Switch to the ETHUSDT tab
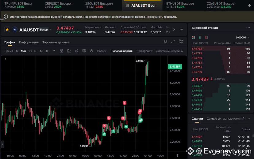254x159 pixels. coord(180,5)
